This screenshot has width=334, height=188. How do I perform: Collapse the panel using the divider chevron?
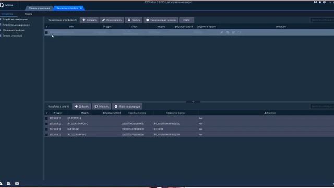(x=193, y=102)
